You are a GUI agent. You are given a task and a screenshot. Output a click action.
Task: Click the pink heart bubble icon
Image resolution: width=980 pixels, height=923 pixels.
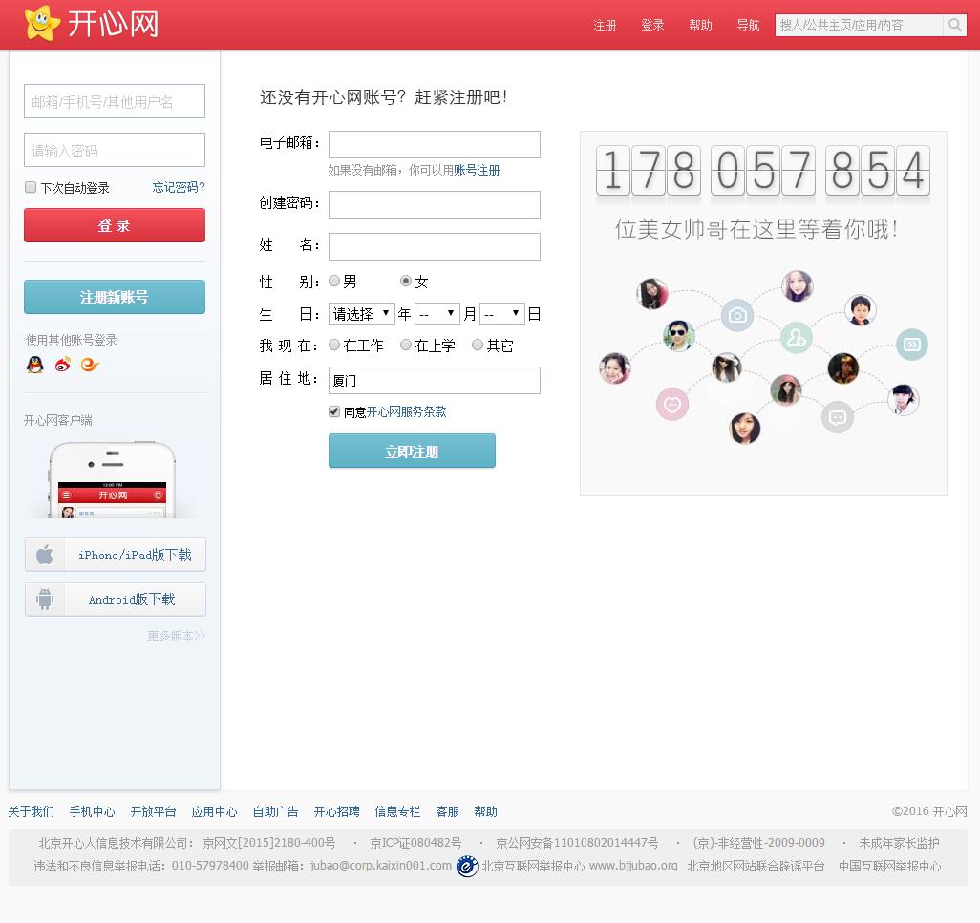coord(672,404)
